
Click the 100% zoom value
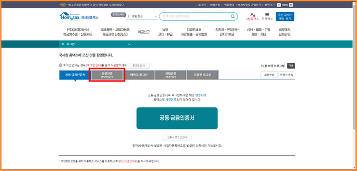point(285,5)
